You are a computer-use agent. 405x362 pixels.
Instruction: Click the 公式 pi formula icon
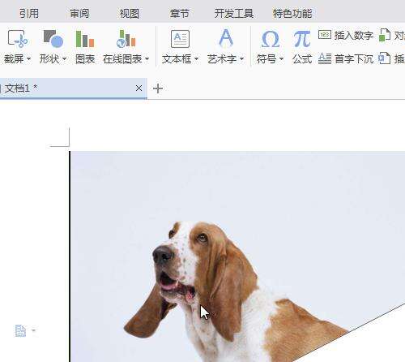click(302, 39)
